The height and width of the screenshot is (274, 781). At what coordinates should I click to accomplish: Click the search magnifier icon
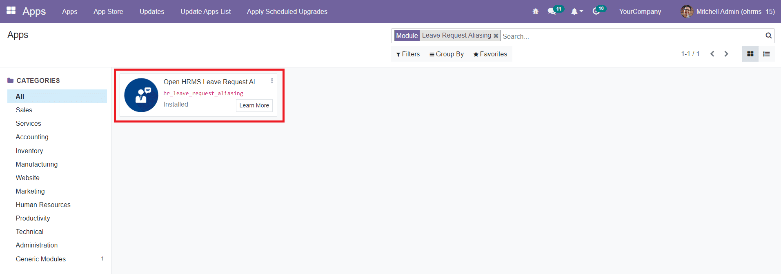coord(768,36)
